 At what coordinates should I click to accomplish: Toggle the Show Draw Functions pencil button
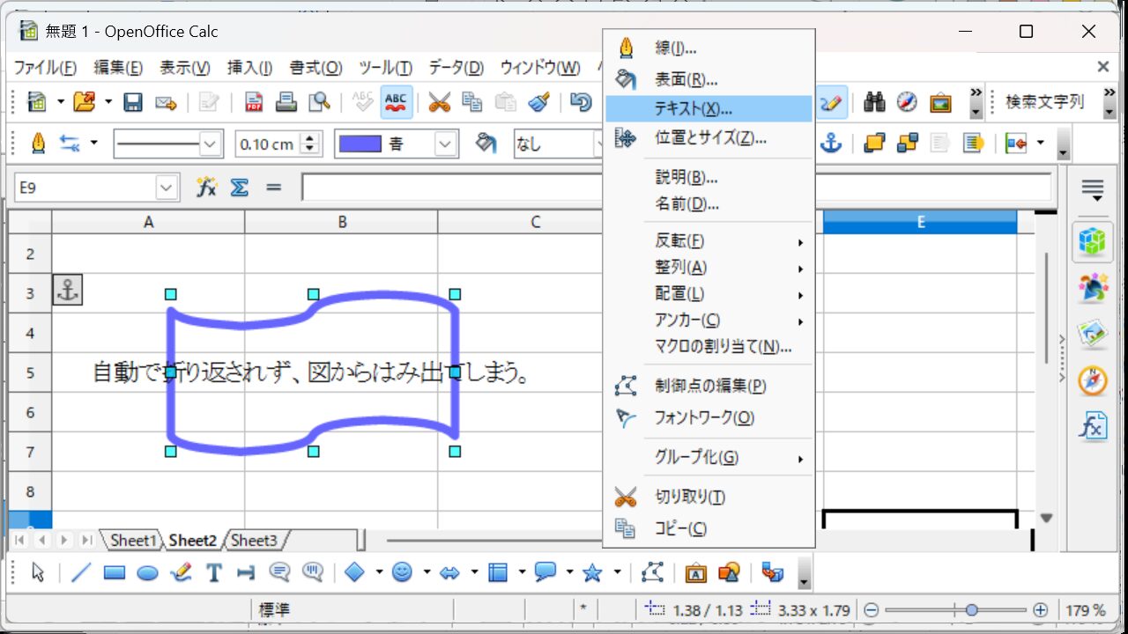pos(830,102)
